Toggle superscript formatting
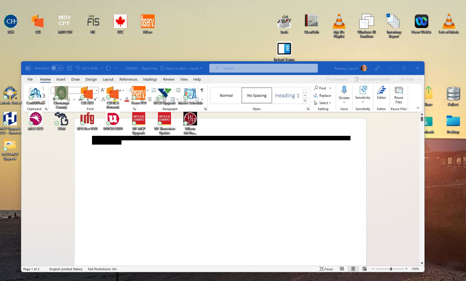The height and width of the screenshot is (281, 466). click(x=95, y=99)
